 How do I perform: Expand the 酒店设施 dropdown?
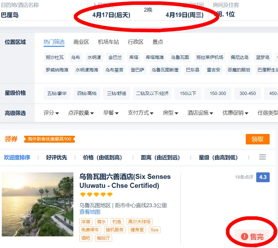pos(200,113)
